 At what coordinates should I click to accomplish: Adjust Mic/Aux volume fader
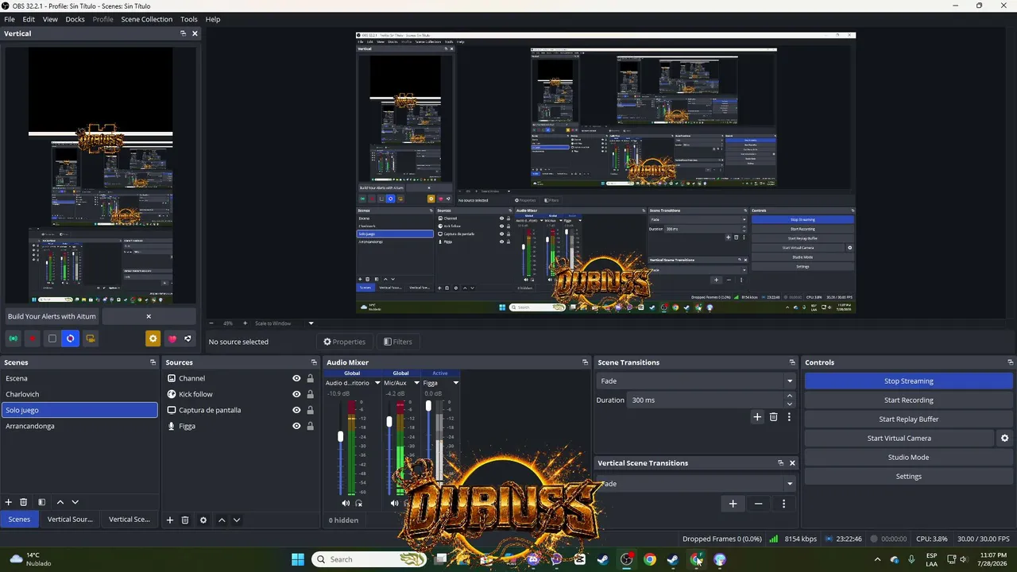tap(389, 422)
